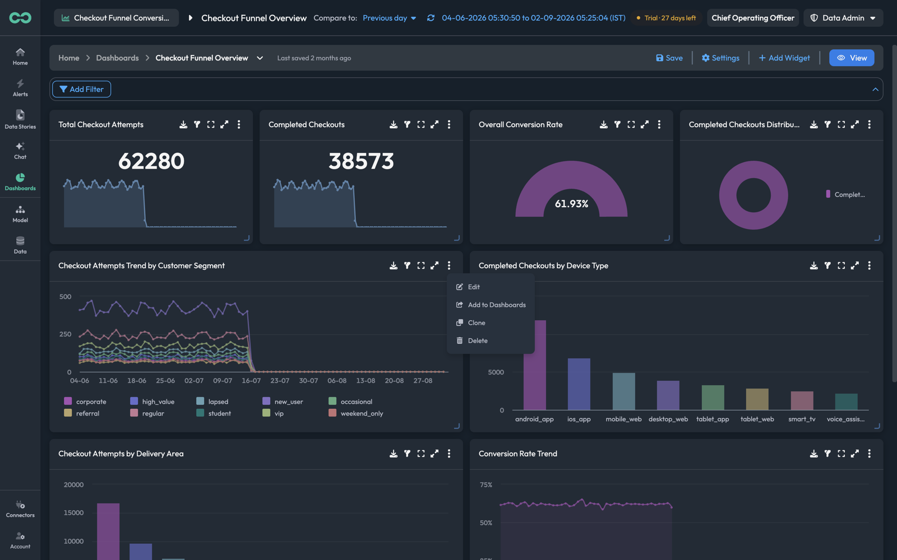Fullscreen the Overall Conversion Rate widget
The height and width of the screenshot is (560, 897).
631,124
